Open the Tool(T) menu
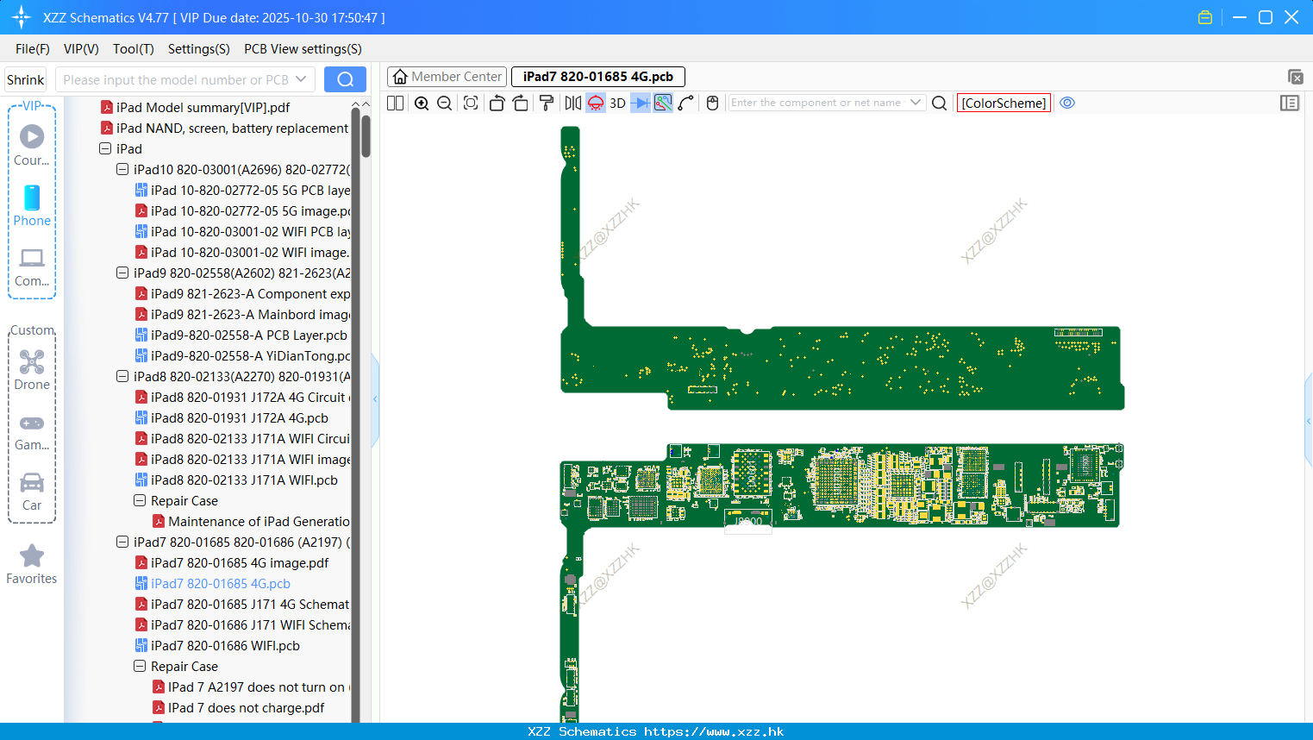Viewport: 1313px width, 740px height. click(x=134, y=49)
